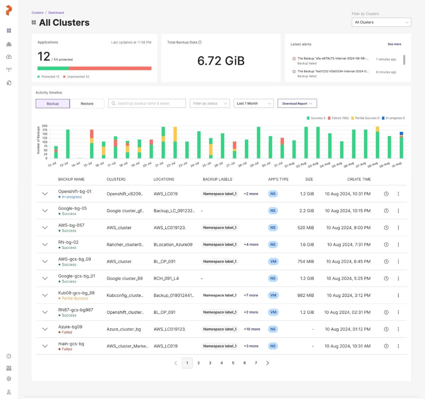Expand the Azure-bg09 row
The height and width of the screenshot is (399, 425).
45,329
